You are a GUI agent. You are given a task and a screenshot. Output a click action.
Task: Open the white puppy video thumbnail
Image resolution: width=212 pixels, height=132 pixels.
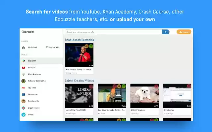click(x=144, y=96)
